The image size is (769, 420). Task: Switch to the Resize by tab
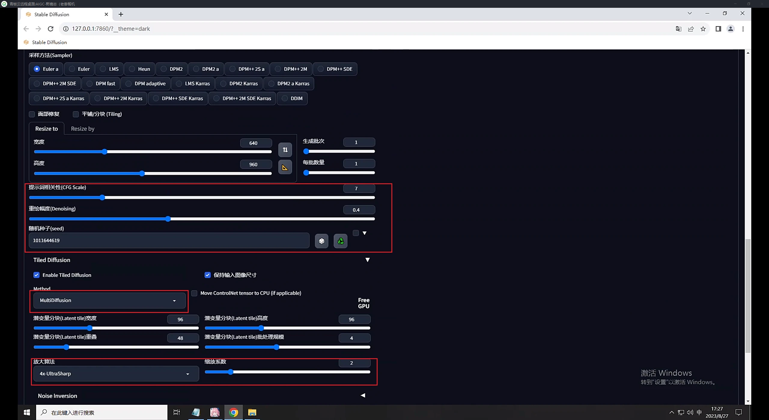tap(83, 129)
